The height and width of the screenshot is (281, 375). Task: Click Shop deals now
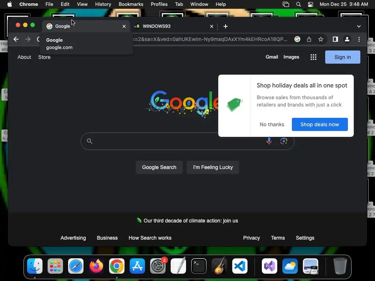pyautogui.click(x=319, y=124)
